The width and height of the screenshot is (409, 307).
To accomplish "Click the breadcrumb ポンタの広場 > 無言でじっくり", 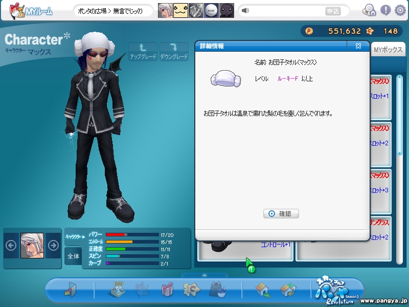I will pyautogui.click(x=110, y=11).
